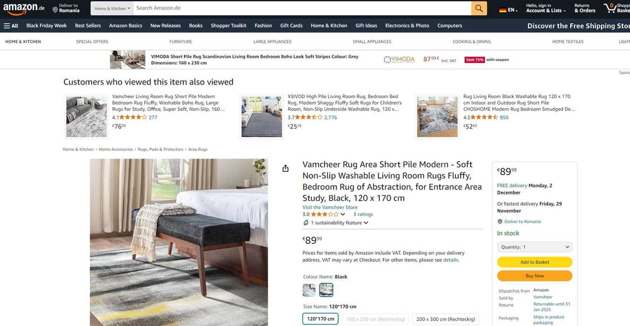The image size is (630, 326).
Task: Open the All hamburger menu
Action: [11, 26]
